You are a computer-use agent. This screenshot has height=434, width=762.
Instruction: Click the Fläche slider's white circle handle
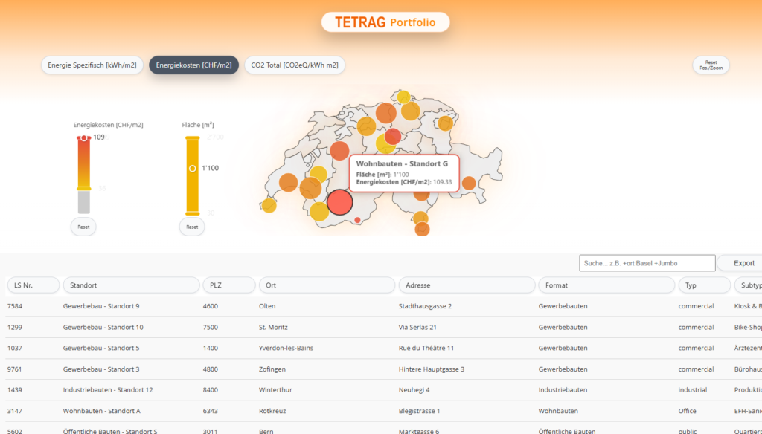192,168
